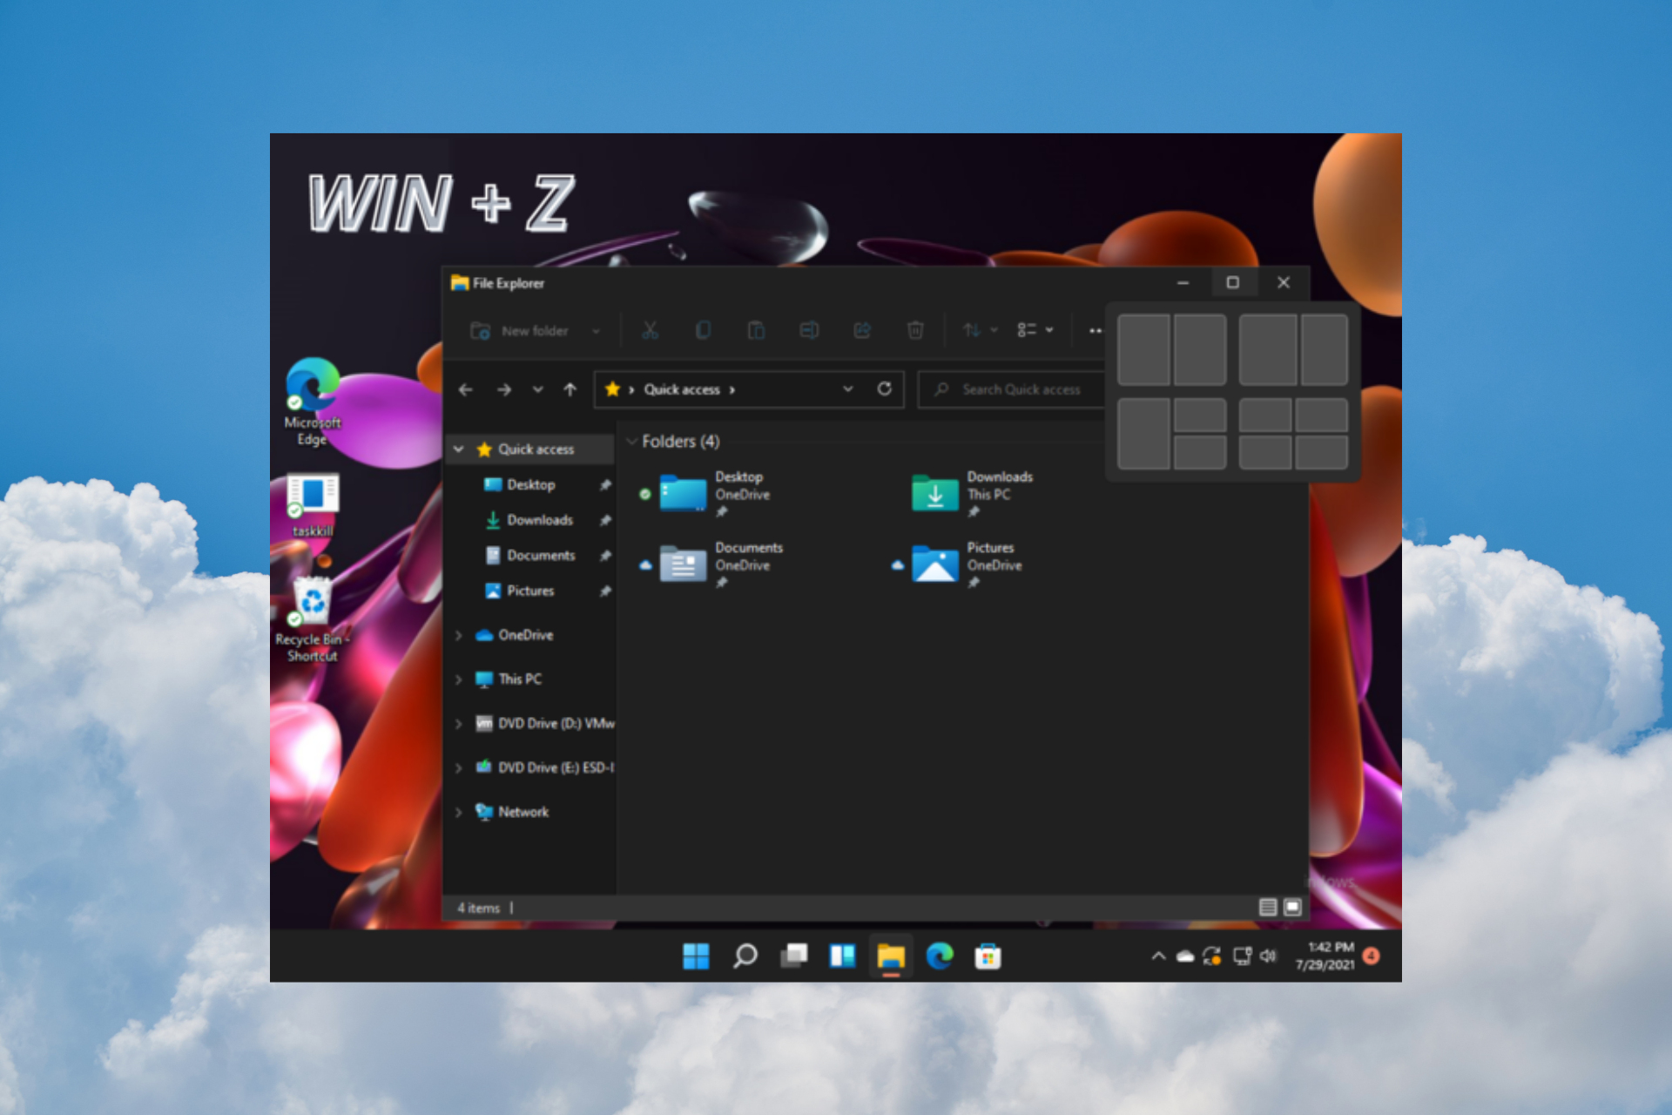Select the Pictures OneDrive folder tile

[958, 565]
